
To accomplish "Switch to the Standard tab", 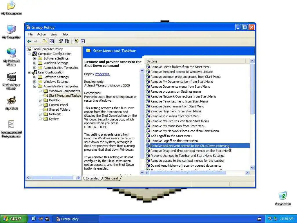I will [x=111, y=178].
